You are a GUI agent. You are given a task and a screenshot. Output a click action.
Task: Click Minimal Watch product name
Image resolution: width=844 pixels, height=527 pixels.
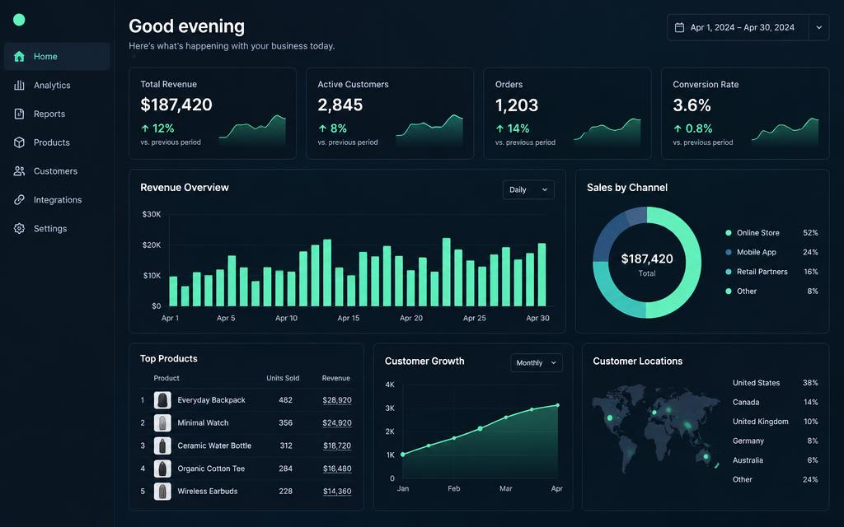tap(203, 422)
